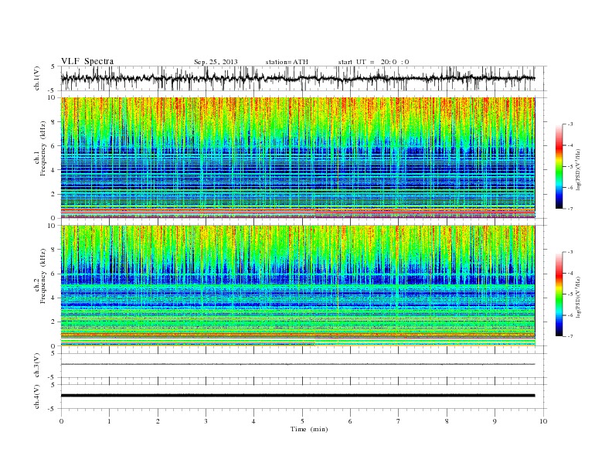
Task: Click the "VLF Spectra" plot title
Action: (x=87, y=61)
